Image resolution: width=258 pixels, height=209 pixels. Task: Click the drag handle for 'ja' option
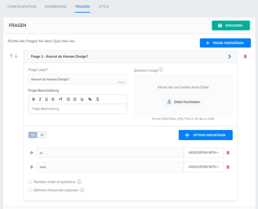(x=31, y=153)
